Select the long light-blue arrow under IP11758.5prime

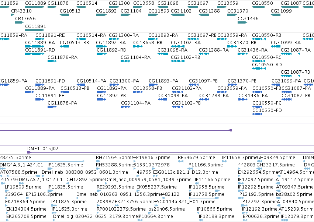(x=204, y=198)
